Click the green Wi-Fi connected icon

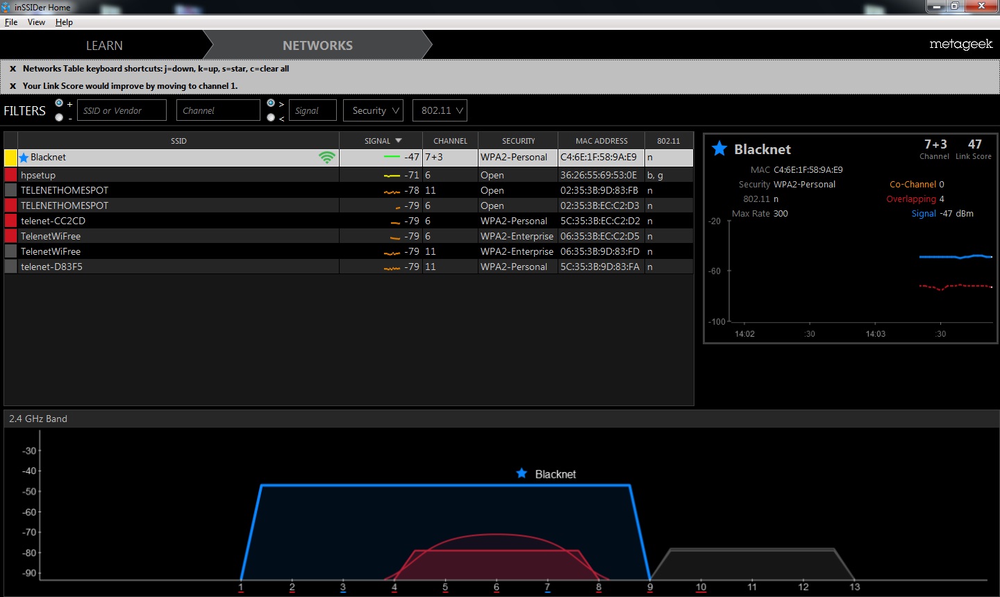tap(326, 158)
